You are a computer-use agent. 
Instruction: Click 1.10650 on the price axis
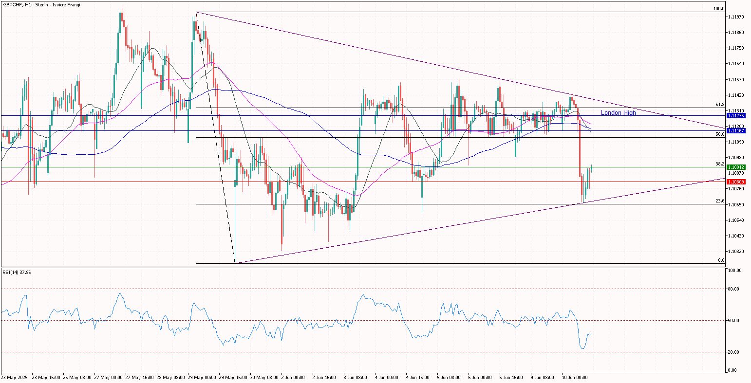(737, 204)
